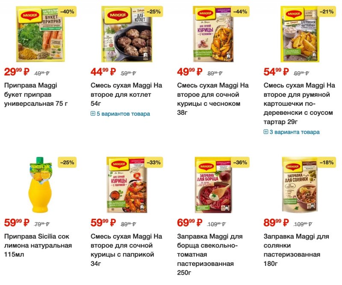Open Sicilia lemon juice bottle image
Image resolution: width=342 pixels, height=285 pixels.
(40, 185)
